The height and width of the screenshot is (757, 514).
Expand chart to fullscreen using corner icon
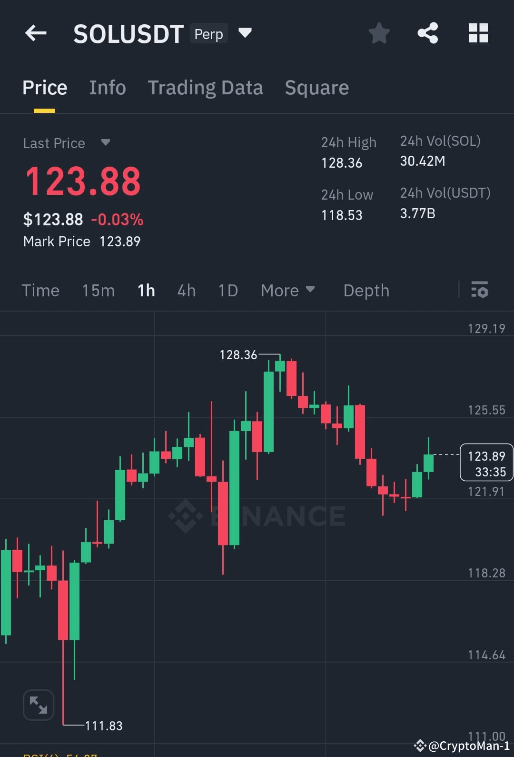coord(38,705)
